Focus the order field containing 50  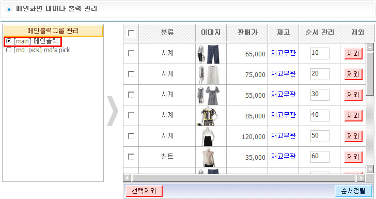[x=320, y=136]
